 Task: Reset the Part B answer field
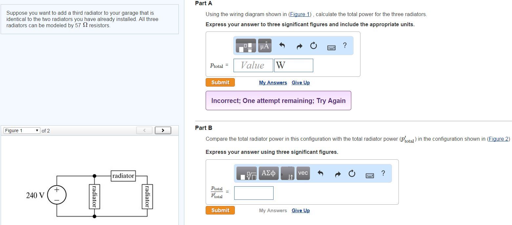pyautogui.click(x=352, y=174)
